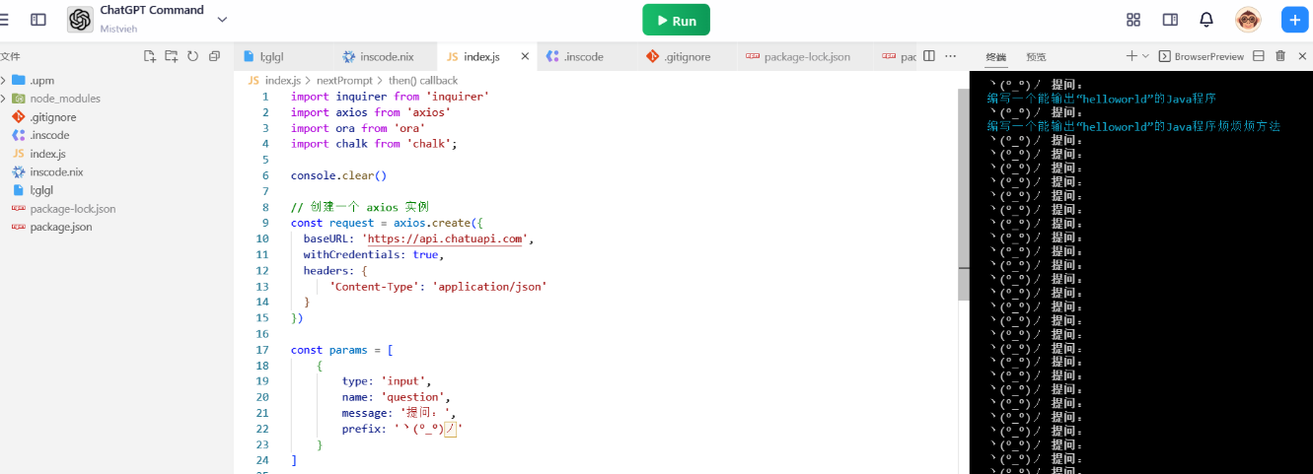The image size is (1313, 474).
Task: Open the notifications bell
Action: 1205,20
